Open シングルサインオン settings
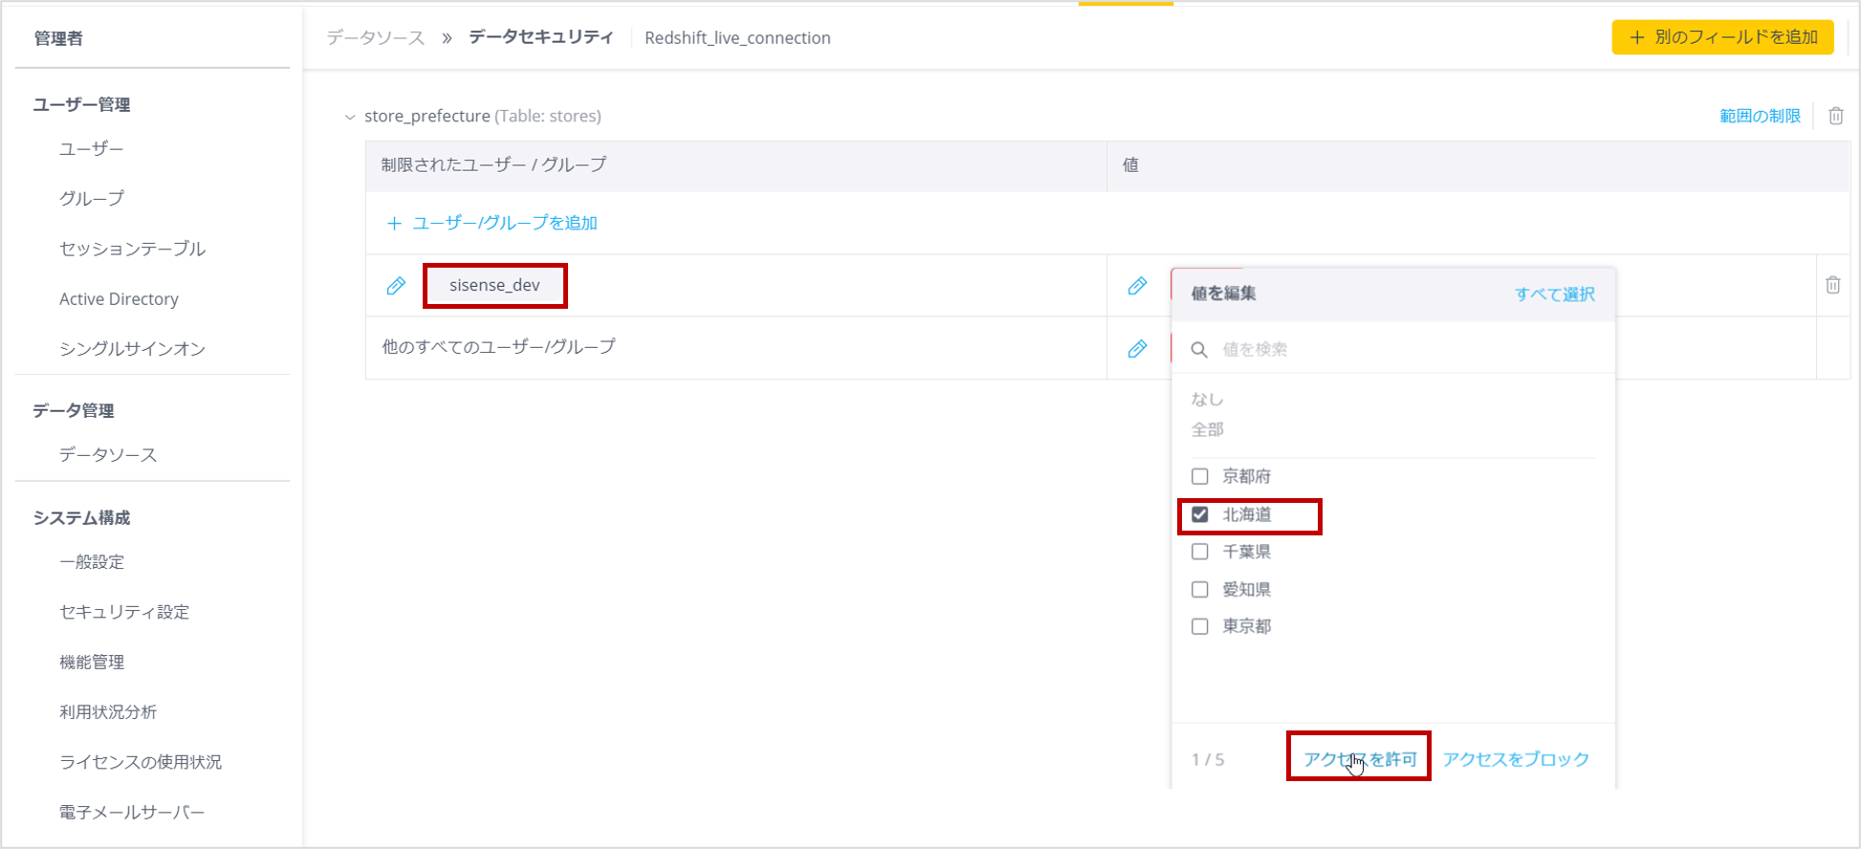Viewport: 1861px width, 849px height. (x=132, y=349)
